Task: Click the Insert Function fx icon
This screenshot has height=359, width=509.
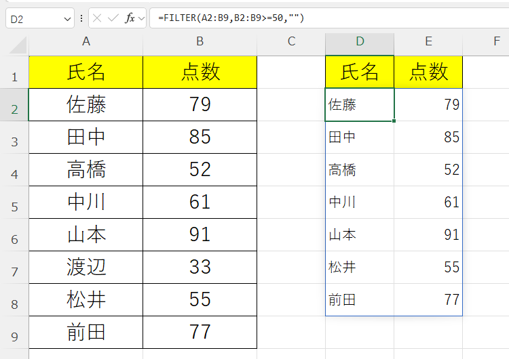Action: pos(130,18)
